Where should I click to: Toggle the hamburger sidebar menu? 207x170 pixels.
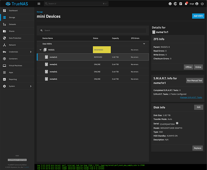pos(39,4)
